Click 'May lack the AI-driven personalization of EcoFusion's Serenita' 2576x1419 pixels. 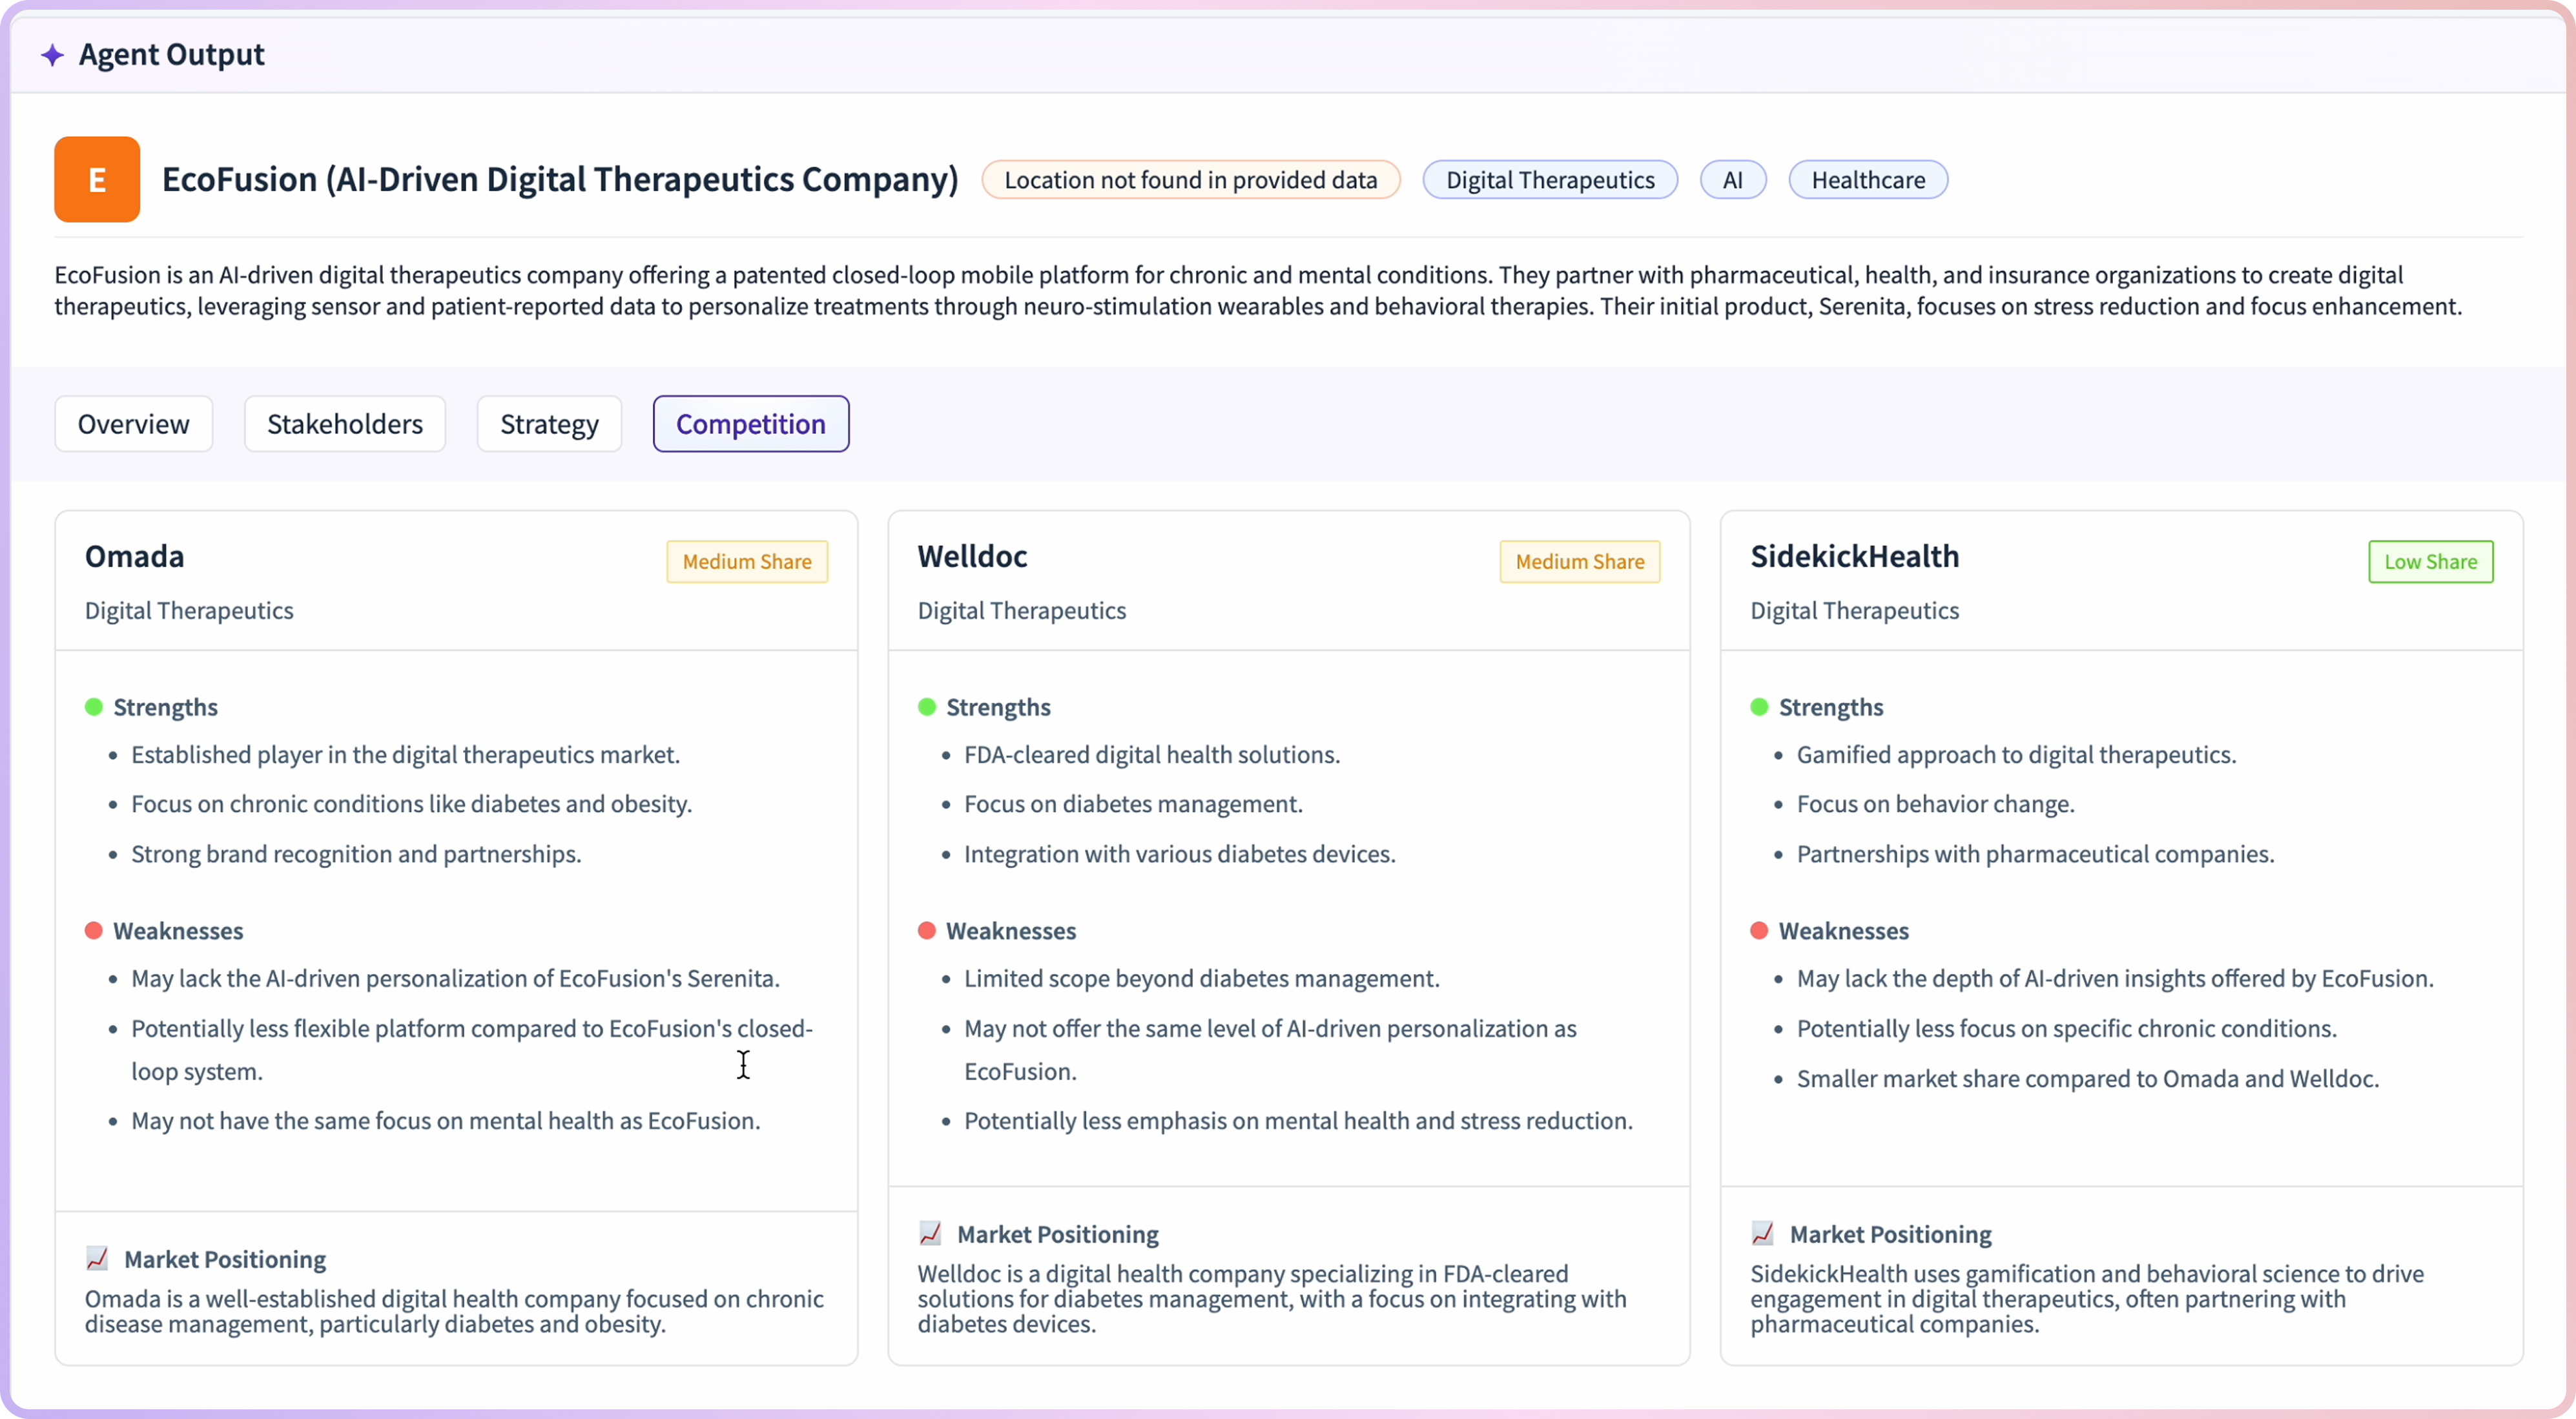[455, 979]
